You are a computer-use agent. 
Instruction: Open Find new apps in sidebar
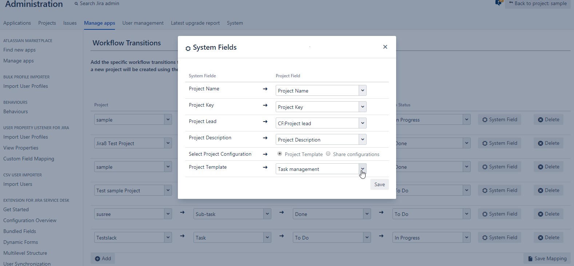tap(20, 50)
